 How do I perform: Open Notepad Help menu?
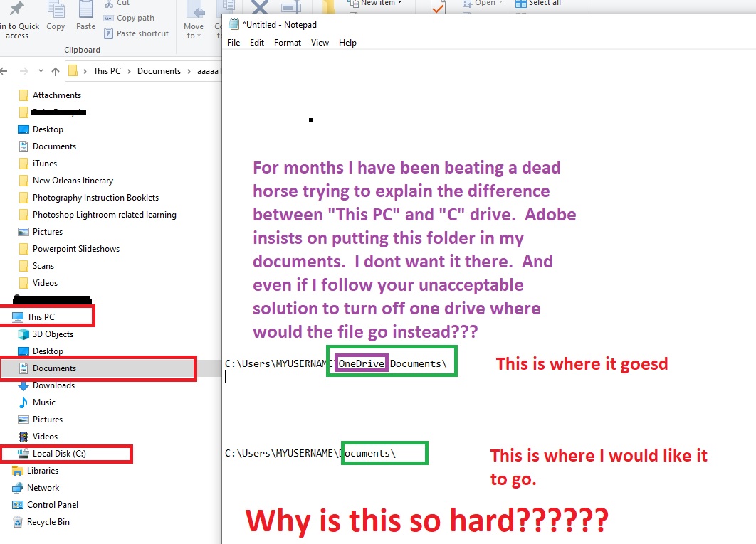point(347,43)
